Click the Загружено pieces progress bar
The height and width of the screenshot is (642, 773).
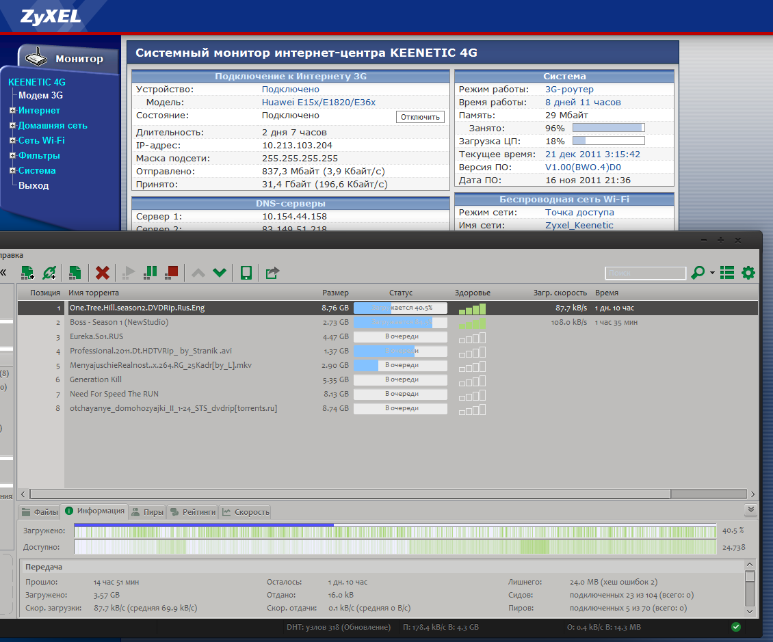(x=395, y=531)
